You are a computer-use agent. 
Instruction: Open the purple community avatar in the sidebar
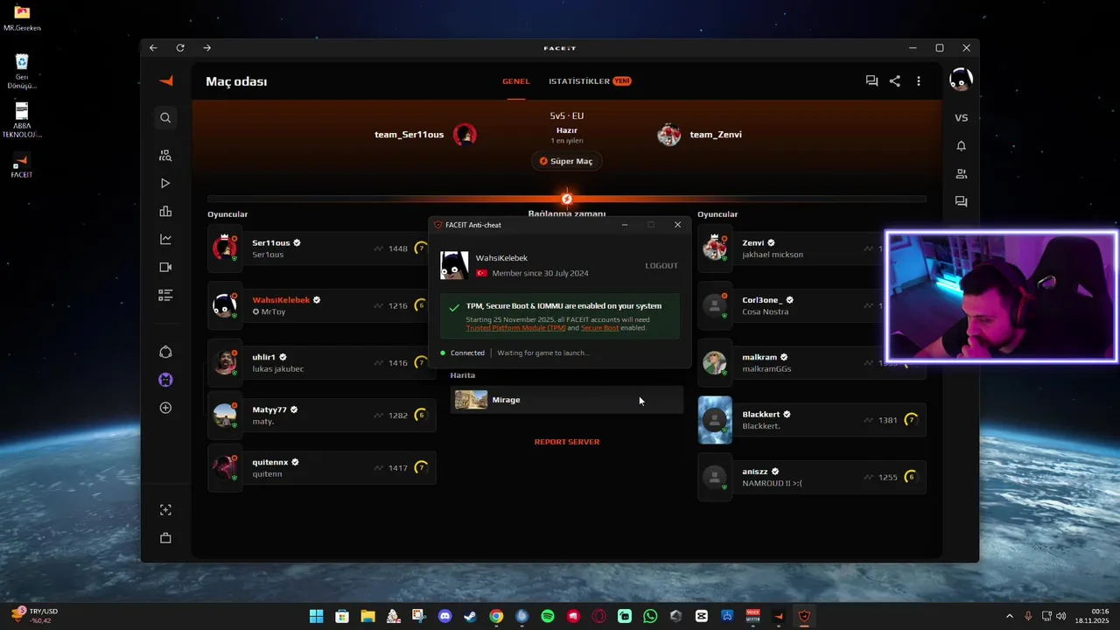coord(165,380)
